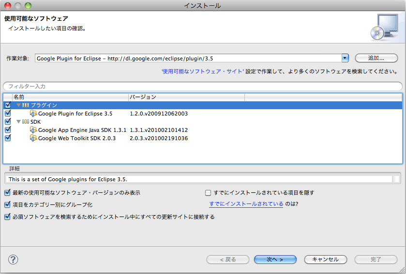This screenshot has width=406, height=274.
Task: Open the 使用可能なソフトウェア・サイト link
Action: pyautogui.click(x=203, y=71)
